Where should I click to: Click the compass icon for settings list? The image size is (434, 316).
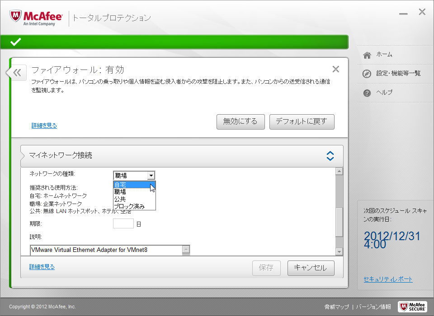[367, 74]
